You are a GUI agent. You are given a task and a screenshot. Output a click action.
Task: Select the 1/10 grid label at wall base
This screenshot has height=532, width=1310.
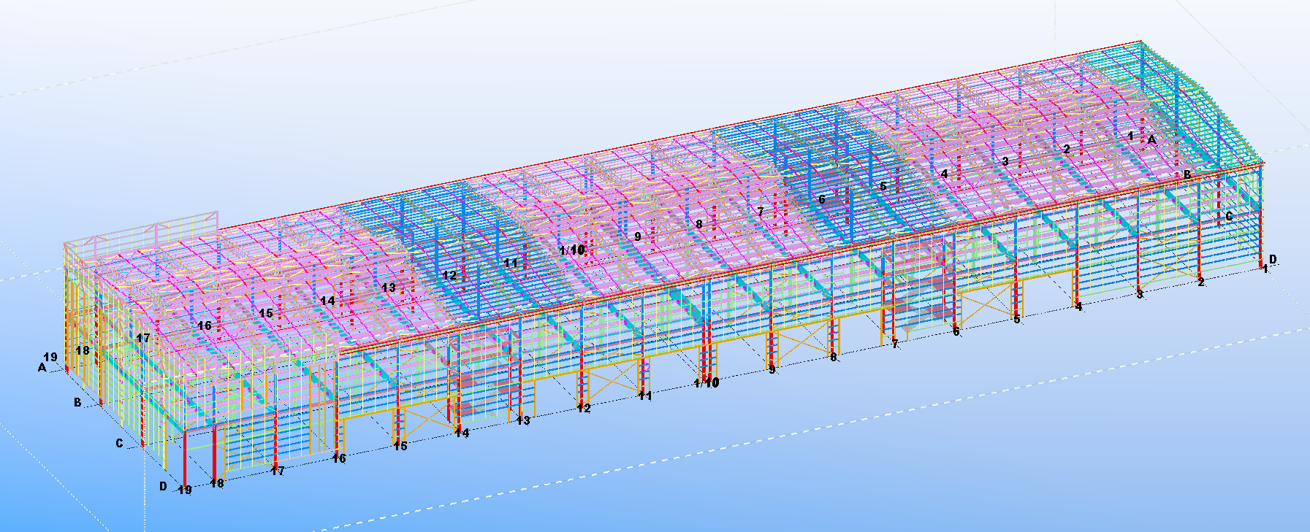(x=706, y=382)
